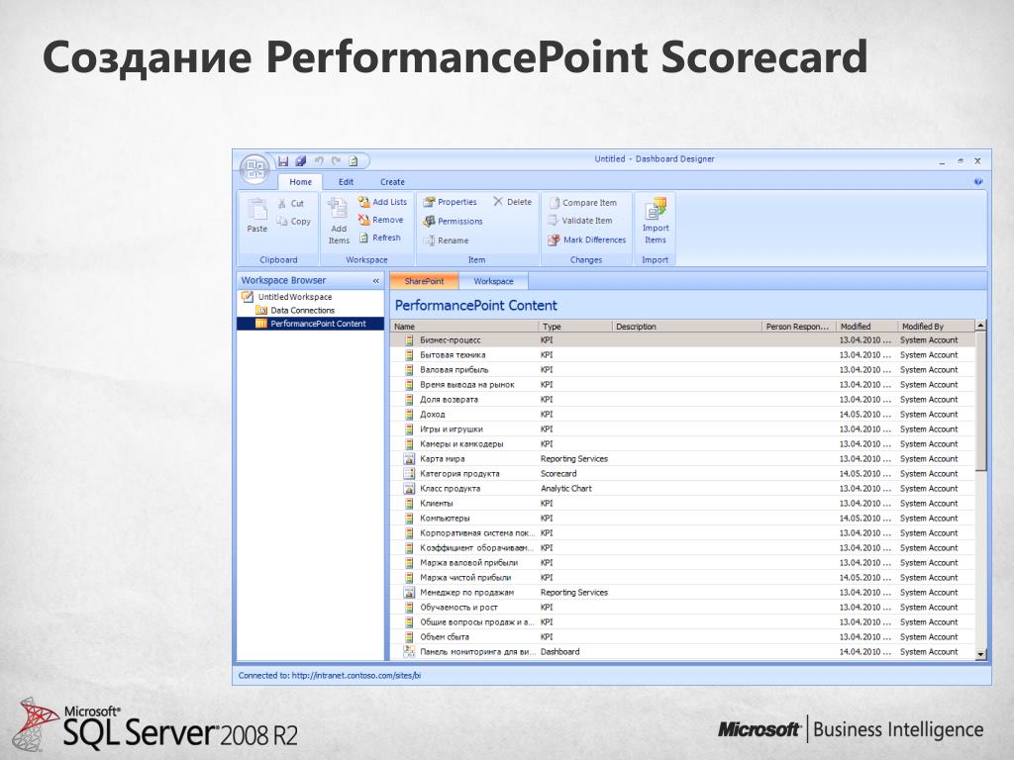The image size is (1014, 760).
Task: Click Mark Differences in Changes group
Action: point(587,239)
